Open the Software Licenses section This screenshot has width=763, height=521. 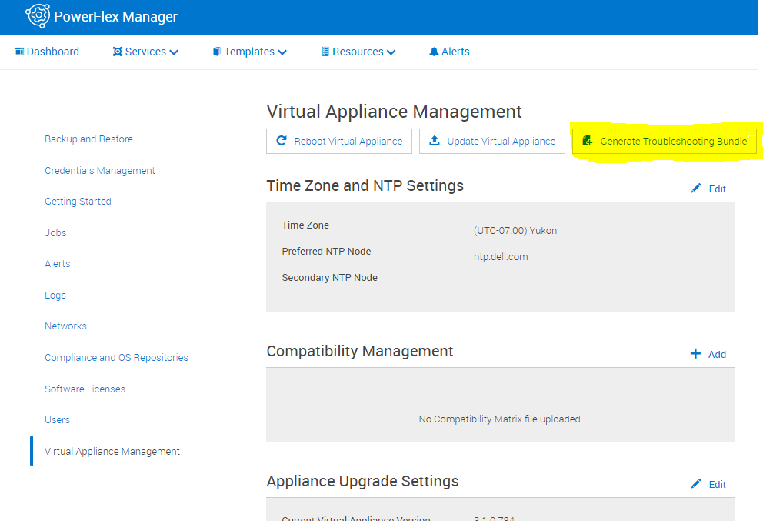(85, 389)
